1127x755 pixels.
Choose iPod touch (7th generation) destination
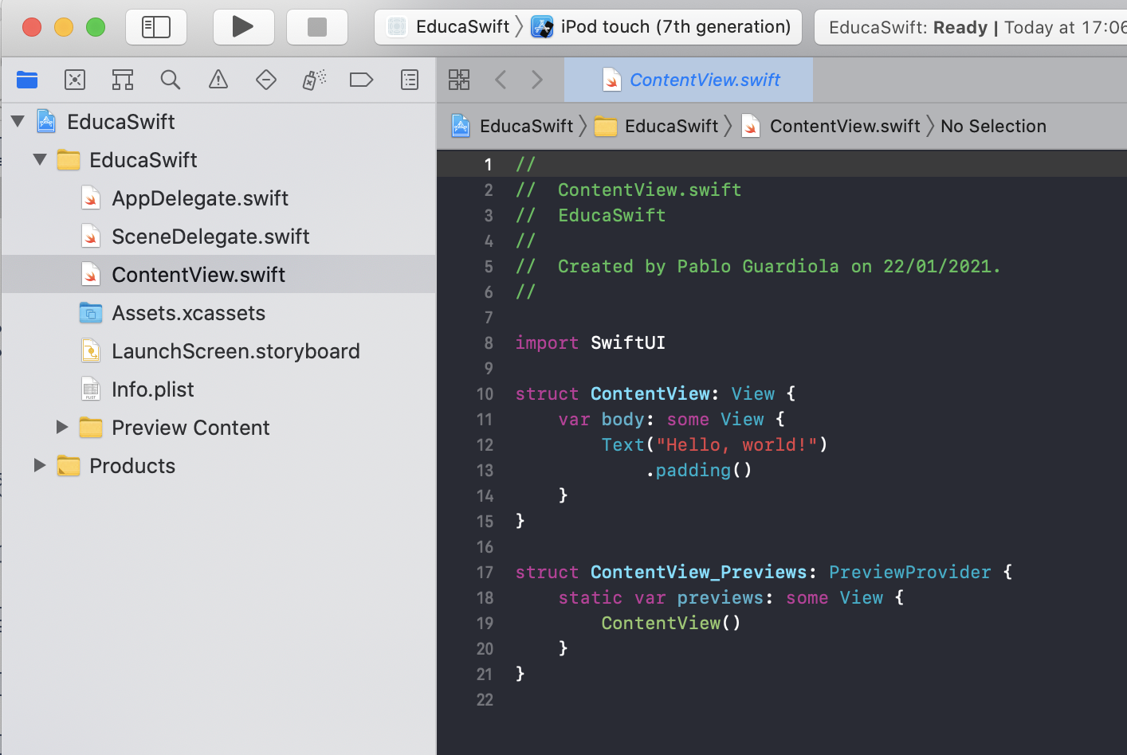662,27
